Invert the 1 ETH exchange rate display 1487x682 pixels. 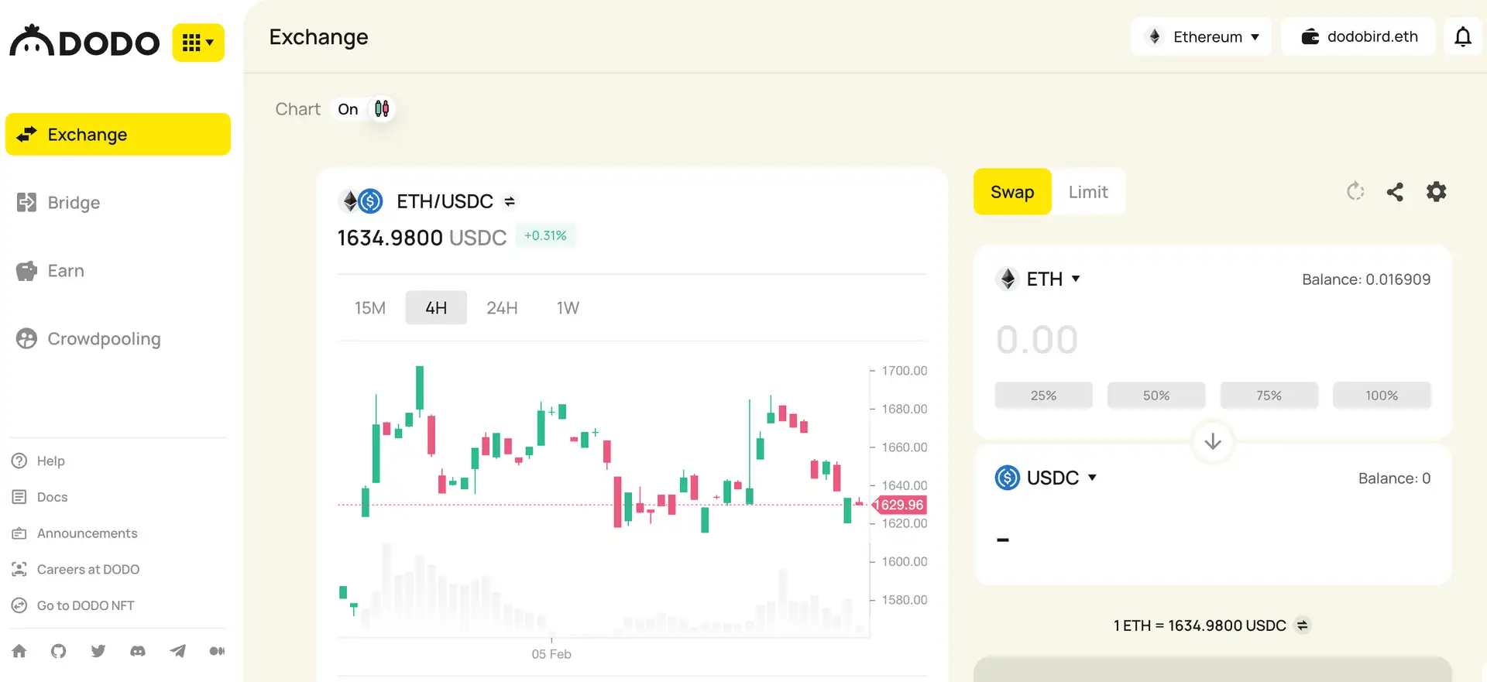tap(1303, 625)
